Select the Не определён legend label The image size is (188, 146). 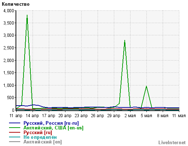coord(40,137)
